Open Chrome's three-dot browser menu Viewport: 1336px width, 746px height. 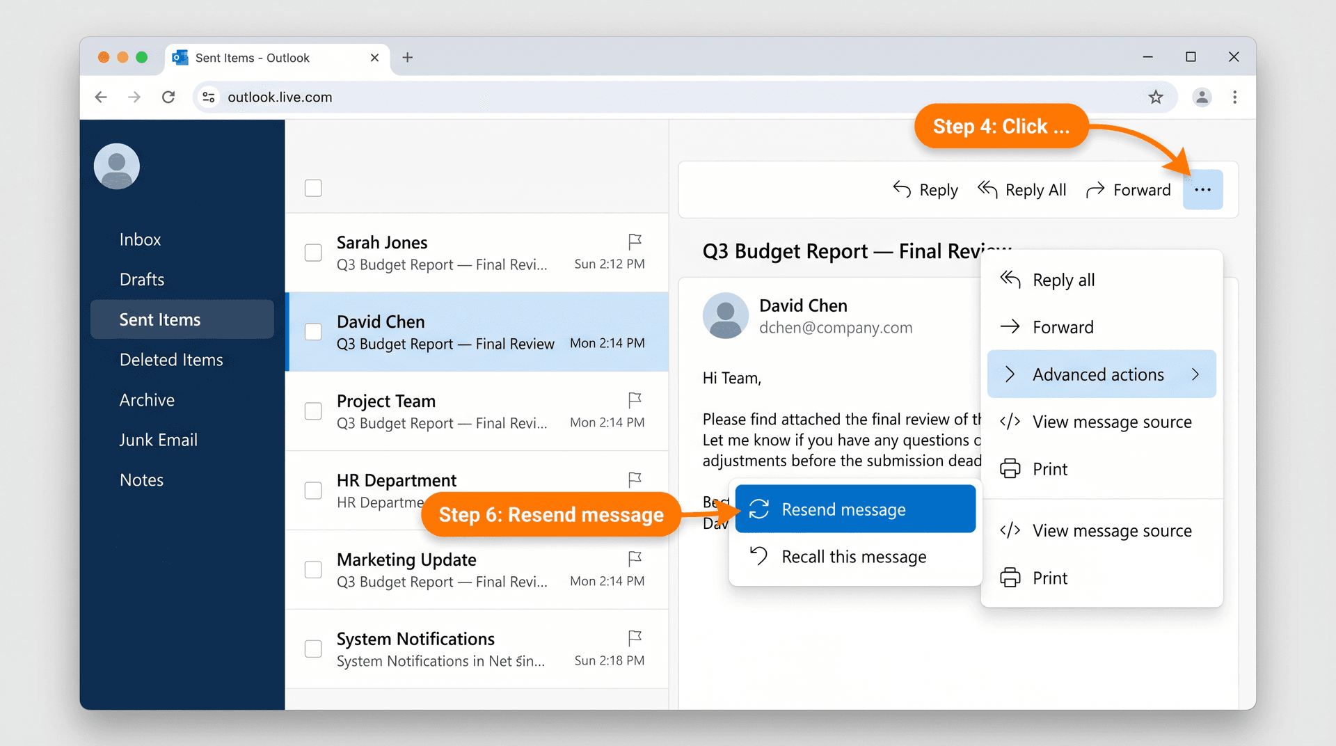coord(1235,97)
